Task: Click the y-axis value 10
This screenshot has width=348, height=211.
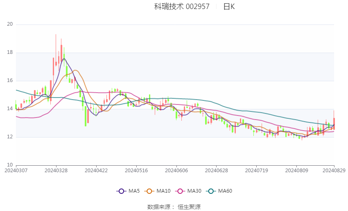Action: (x=10, y=165)
